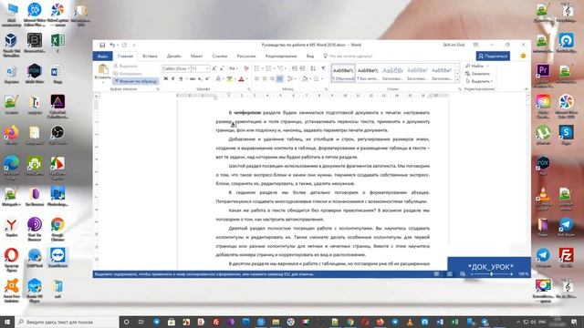The height and width of the screenshot is (328, 584).
Task: Click the Save icon in Word's title bar
Action: click(x=102, y=45)
